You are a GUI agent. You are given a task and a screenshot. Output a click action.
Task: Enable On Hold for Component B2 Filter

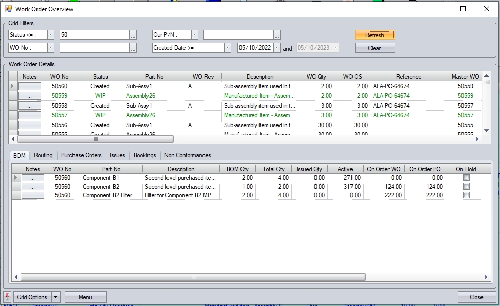(466, 195)
